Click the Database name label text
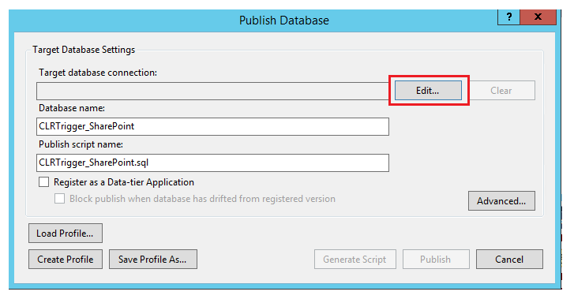The height and width of the screenshot is (299, 574). (x=72, y=108)
